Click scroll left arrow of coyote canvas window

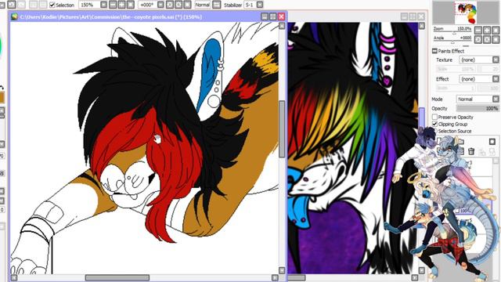[x=14, y=278]
